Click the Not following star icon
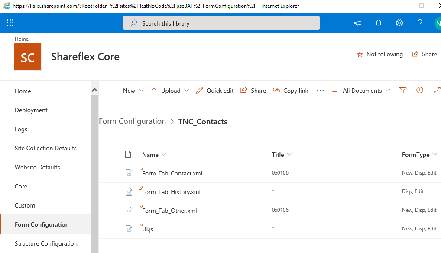This screenshot has width=441, height=253. pos(360,54)
